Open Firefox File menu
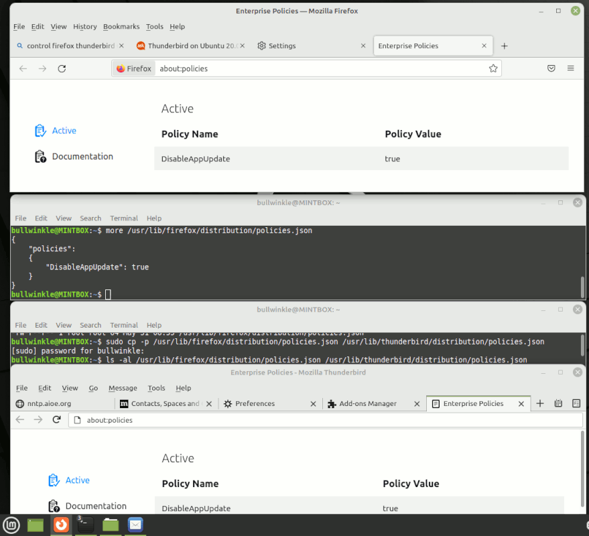The image size is (589, 536). [19, 27]
